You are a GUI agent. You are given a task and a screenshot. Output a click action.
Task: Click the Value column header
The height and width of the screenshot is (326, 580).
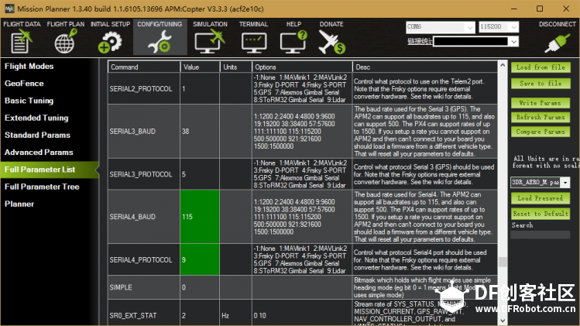coord(200,67)
